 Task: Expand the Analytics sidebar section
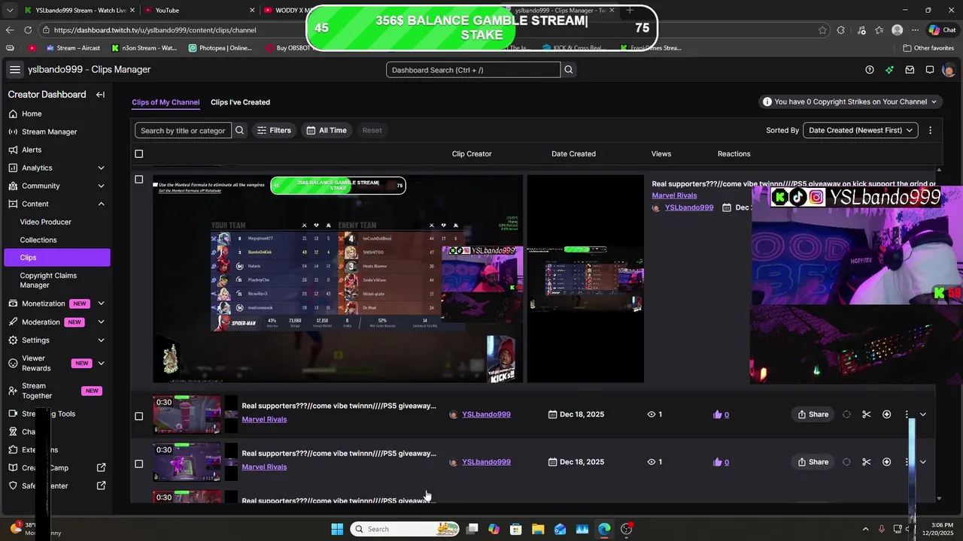point(101,168)
